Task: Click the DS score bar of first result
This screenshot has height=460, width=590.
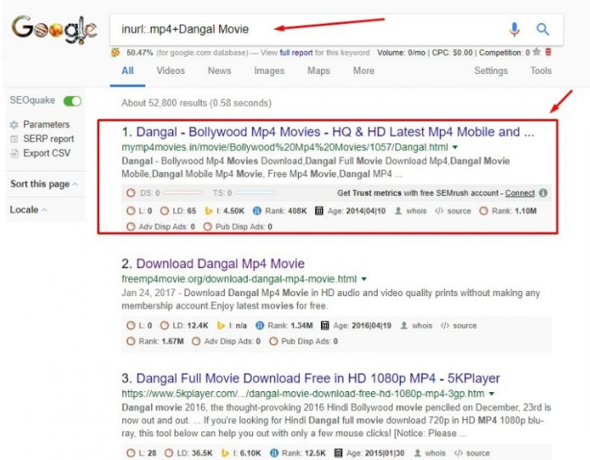Action: (183, 193)
